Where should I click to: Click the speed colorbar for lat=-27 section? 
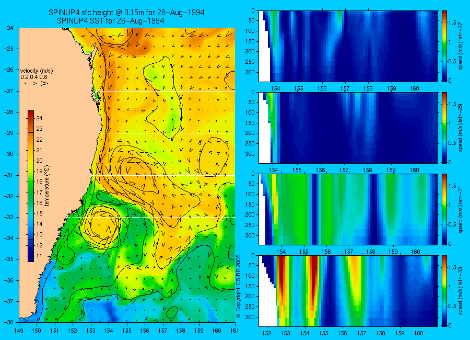tap(444, 46)
